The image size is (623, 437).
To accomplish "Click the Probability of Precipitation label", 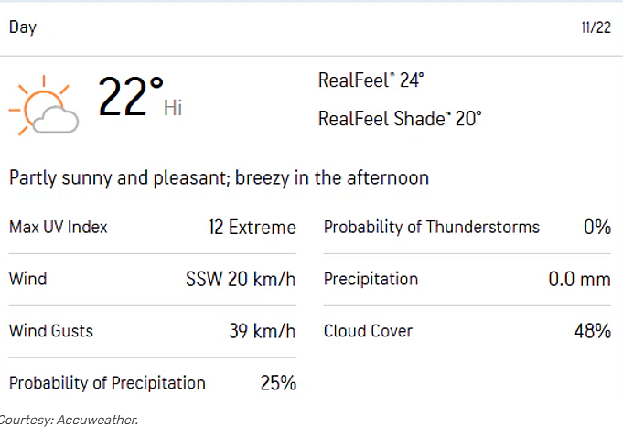I will [107, 383].
